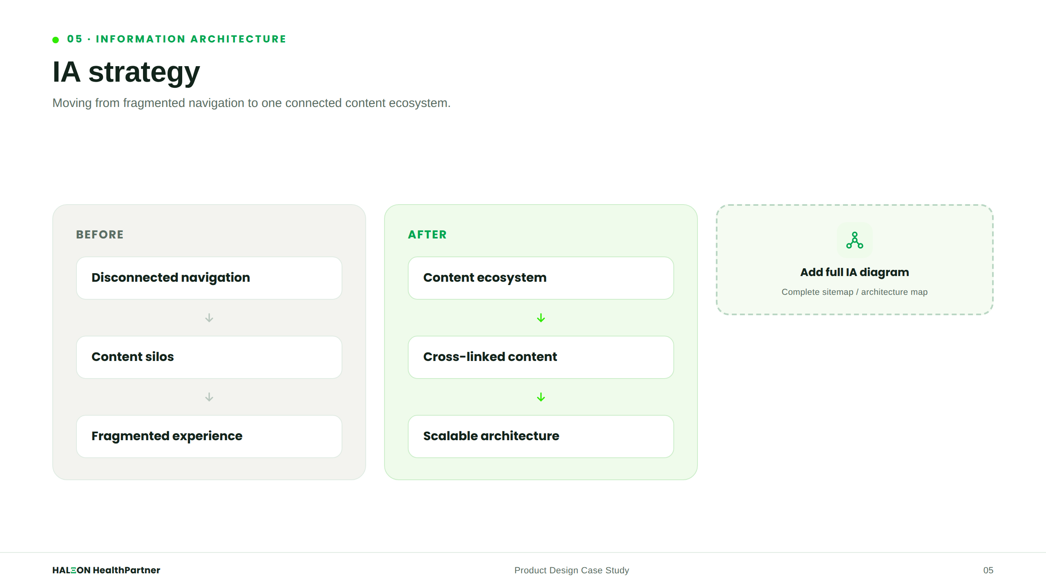Select the Disconnected navigation card
The height and width of the screenshot is (588, 1046).
[x=209, y=278]
